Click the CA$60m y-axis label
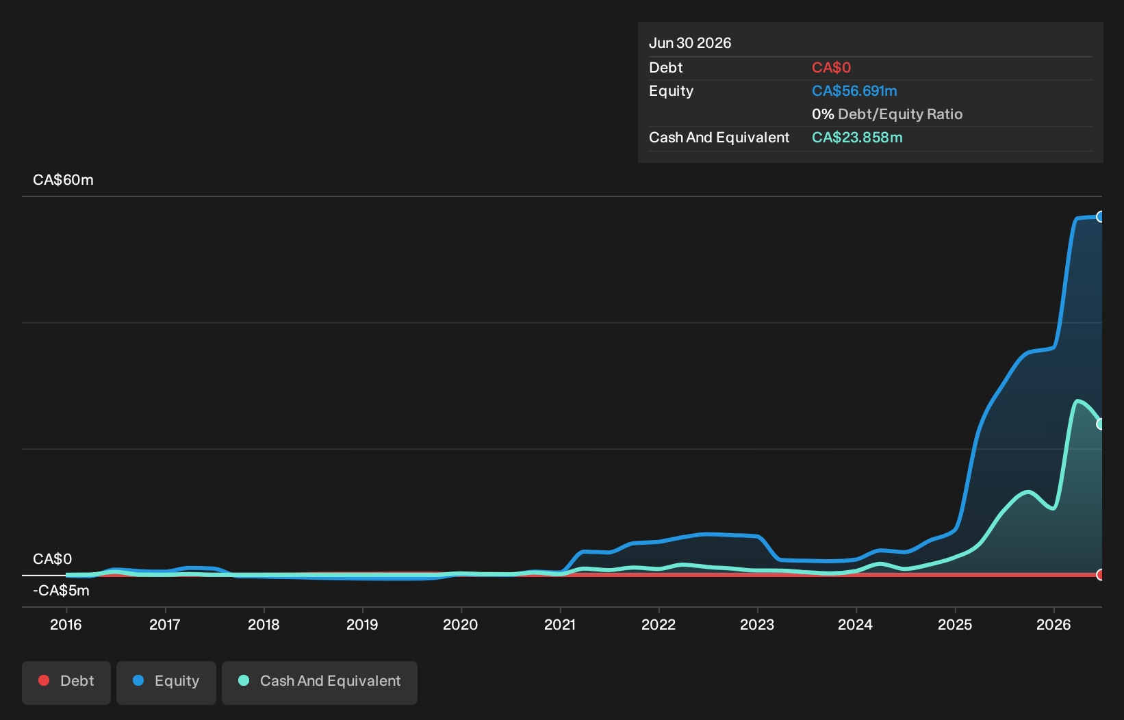 [63, 180]
